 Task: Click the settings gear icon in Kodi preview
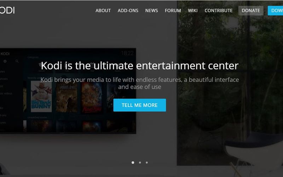point(5,61)
